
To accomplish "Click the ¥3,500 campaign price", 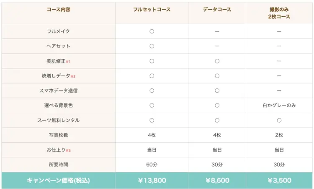I will click(x=279, y=181).
